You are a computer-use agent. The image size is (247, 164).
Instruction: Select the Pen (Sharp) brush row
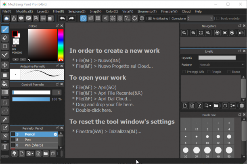coord(34,145)
